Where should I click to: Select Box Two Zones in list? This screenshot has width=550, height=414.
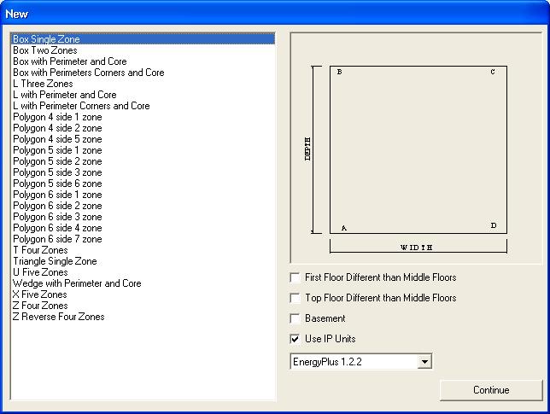click(143, 50)
